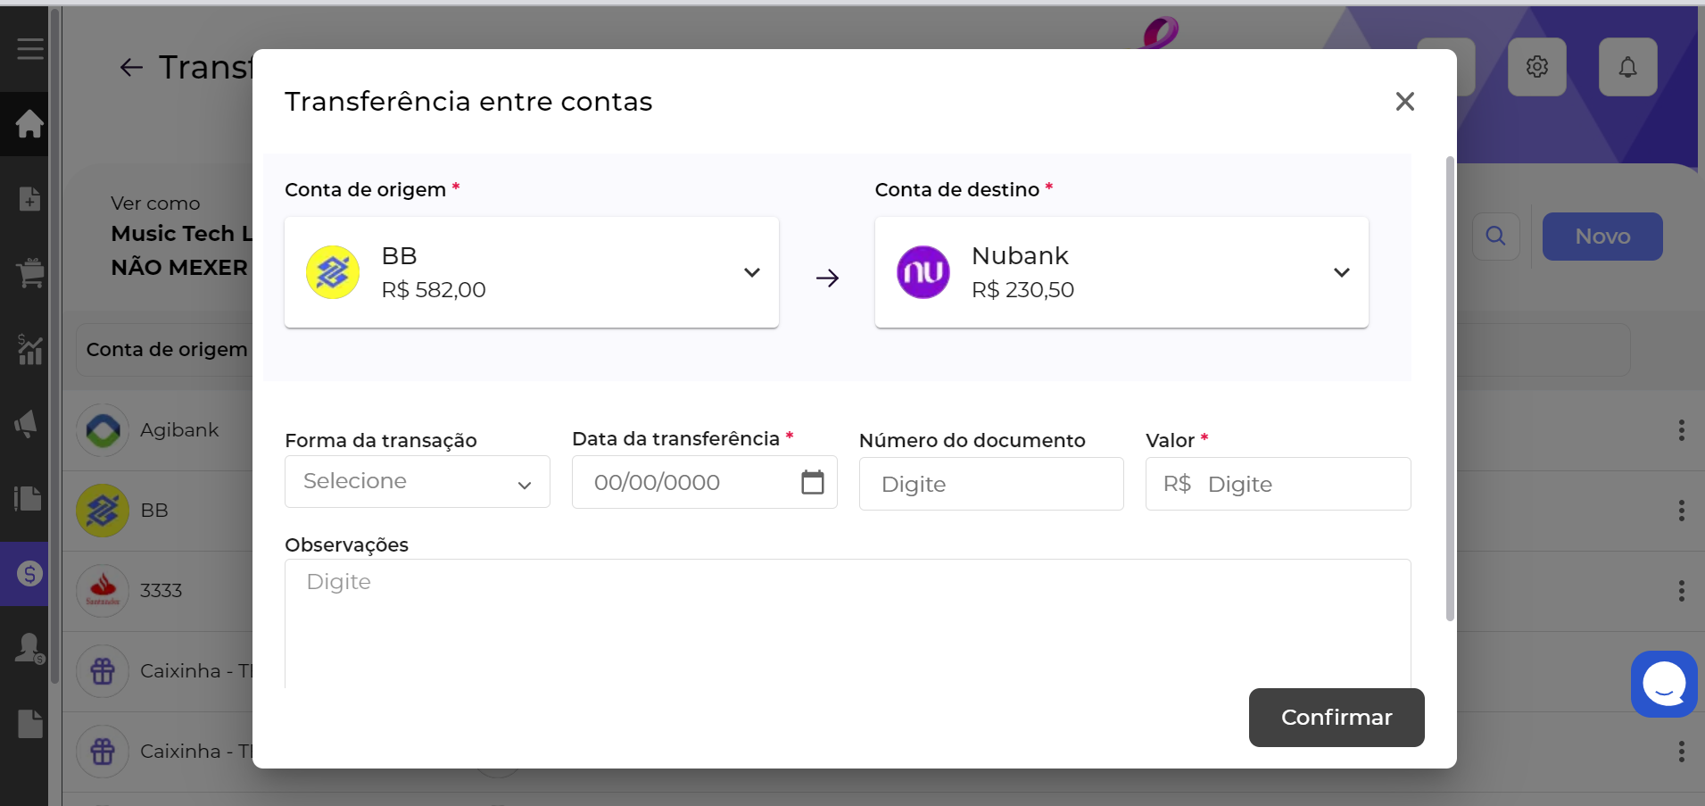Image resolution: width=1705 pixels, height=806 pixels.
Task: Click the notifications bell icon
Action: (1626, 66)
